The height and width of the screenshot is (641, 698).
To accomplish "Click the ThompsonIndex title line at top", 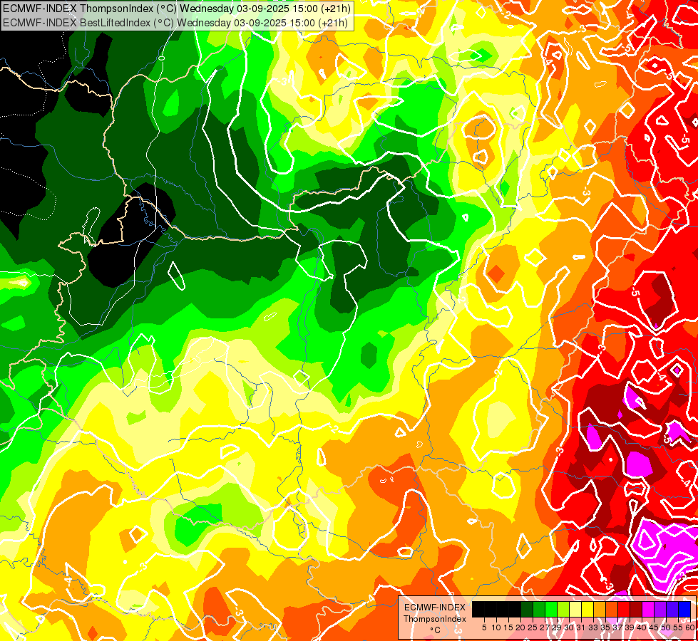I will (x=177, y=9).
